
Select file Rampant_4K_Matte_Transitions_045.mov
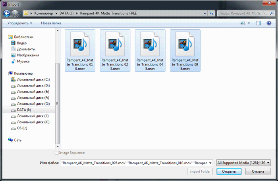point(150,50)
